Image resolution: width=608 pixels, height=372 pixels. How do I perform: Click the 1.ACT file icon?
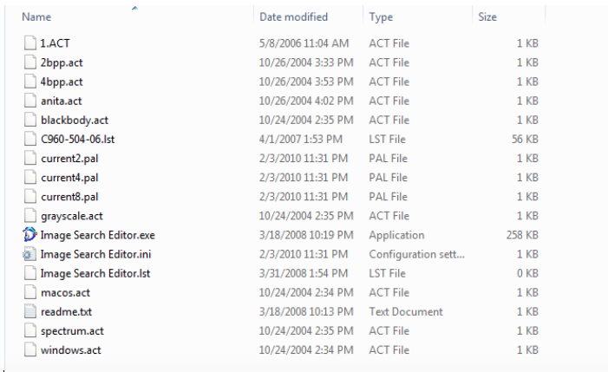(29, 43)
